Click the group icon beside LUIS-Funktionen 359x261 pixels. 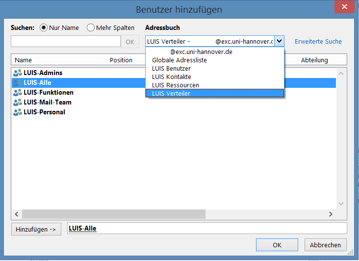click(x=18, y=93)
